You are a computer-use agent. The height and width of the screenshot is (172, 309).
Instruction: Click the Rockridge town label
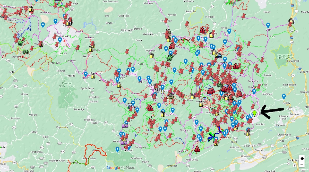pos(79,109)
